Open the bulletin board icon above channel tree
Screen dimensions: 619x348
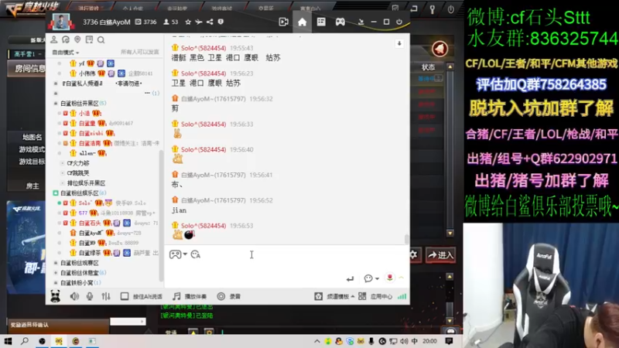click(89, 39)
